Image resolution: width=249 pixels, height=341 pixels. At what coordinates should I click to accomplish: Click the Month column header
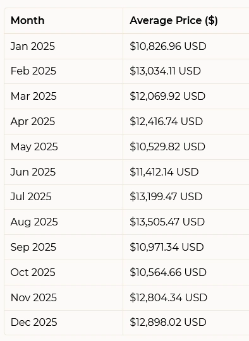[x=28, y=21]
